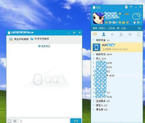Open the security shield icon in QQ title bar

coord(131,7)
